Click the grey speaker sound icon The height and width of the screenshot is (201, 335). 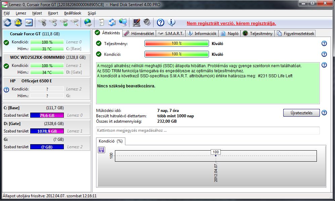(x=147, y=22)
